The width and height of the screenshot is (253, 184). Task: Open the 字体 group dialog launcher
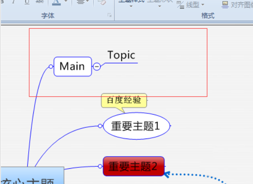(x=110, y=15)
